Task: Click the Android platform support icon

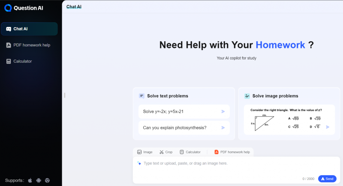Action: pyautogui.click(x=39, y=180)
